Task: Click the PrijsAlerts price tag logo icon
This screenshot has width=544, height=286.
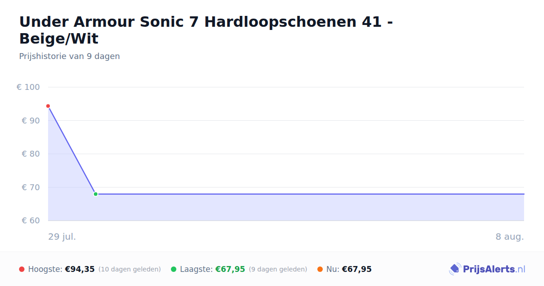Action: point(455,269)
